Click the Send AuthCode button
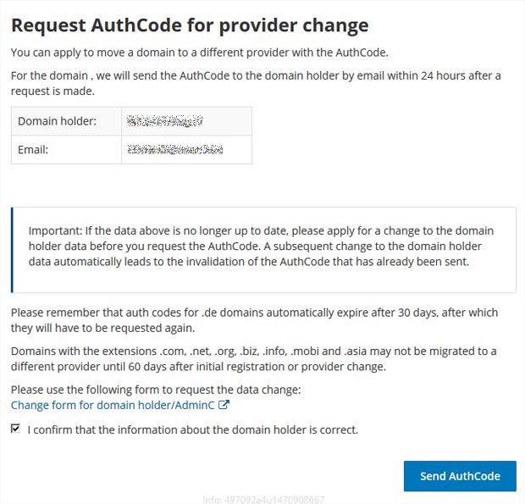Screen dimensions: 525x504 coord(460,476)
